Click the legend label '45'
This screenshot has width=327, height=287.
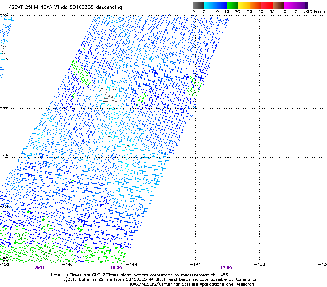click(x=295, y=12)
